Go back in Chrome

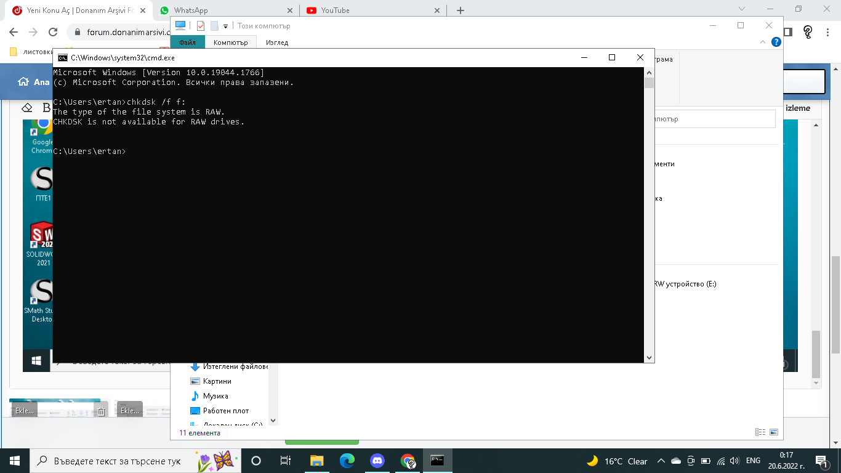(x=14, y=32)
